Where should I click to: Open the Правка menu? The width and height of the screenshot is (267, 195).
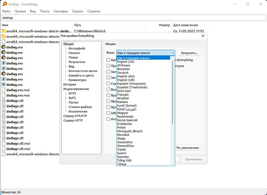pyautogui.click(x=20, y=11)
